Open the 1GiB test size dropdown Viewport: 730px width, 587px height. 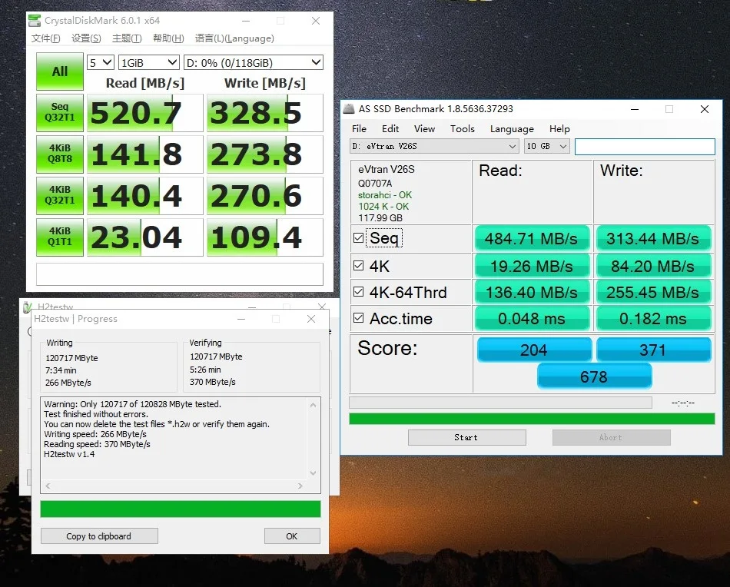click(148, 62)
